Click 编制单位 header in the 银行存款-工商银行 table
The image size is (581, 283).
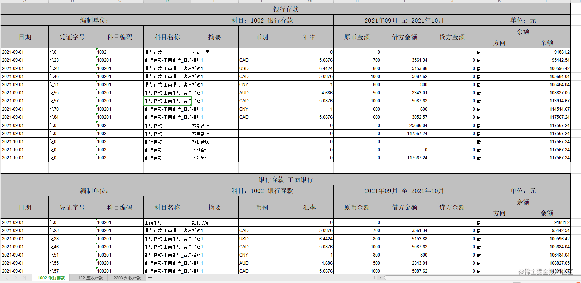(x=96, y=191)
